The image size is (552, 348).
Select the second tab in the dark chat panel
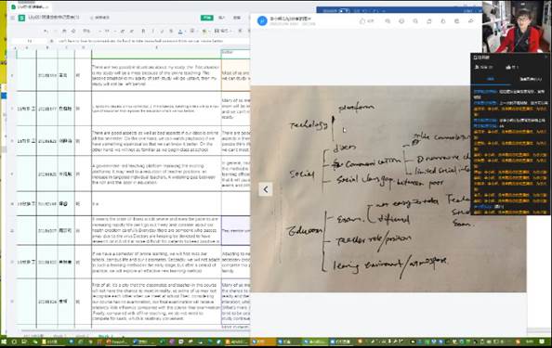(x=531, y=79)
